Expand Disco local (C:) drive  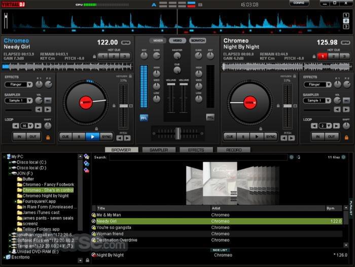(10, 162)
